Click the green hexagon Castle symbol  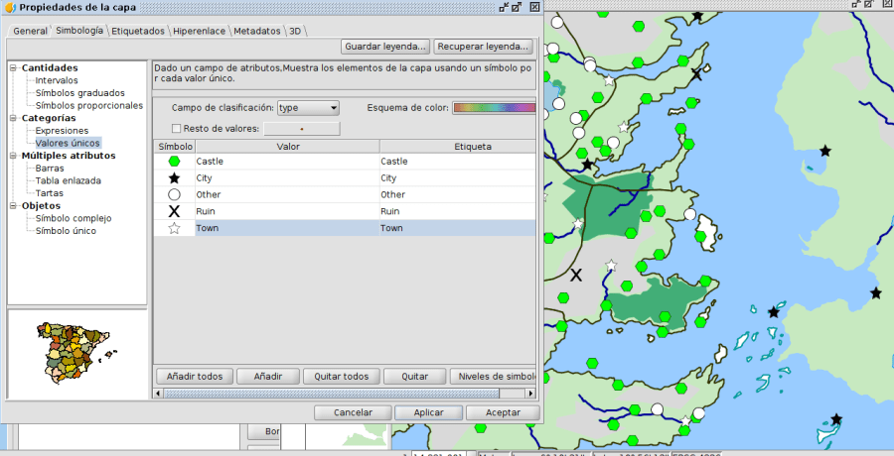[174, 161]
